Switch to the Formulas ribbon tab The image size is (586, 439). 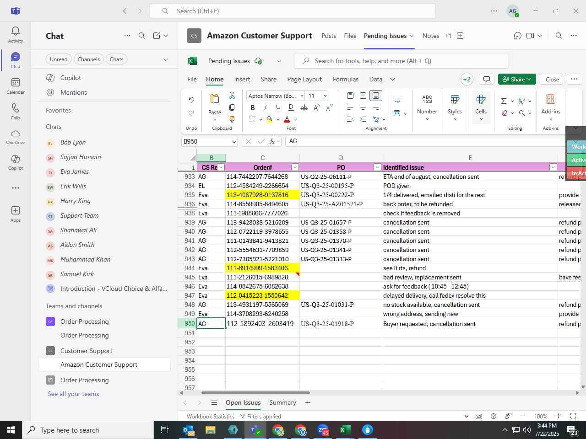coord(346,79)
